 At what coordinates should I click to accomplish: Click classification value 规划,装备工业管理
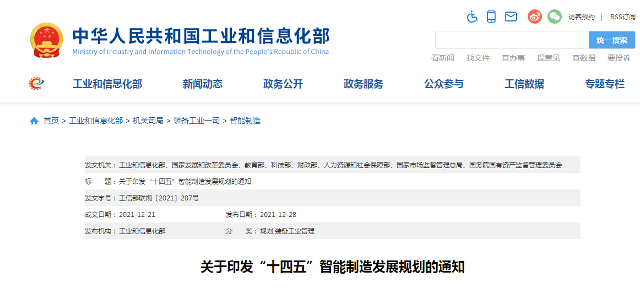287,231
